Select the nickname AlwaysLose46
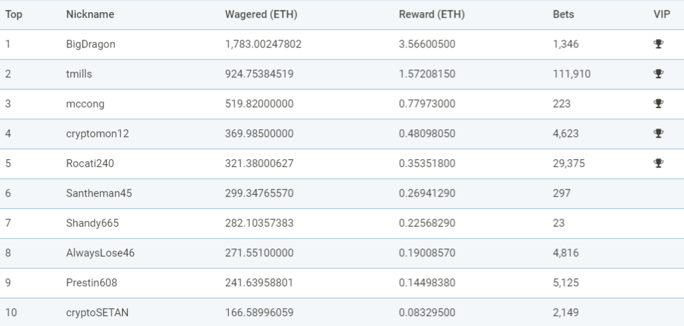Viewport: 684px width, 326px height. click(100, 253)
